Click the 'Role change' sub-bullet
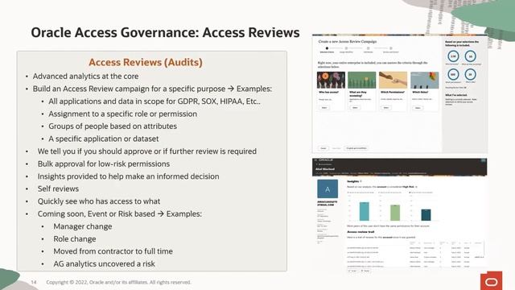515x290 pixels. [75, 239]
